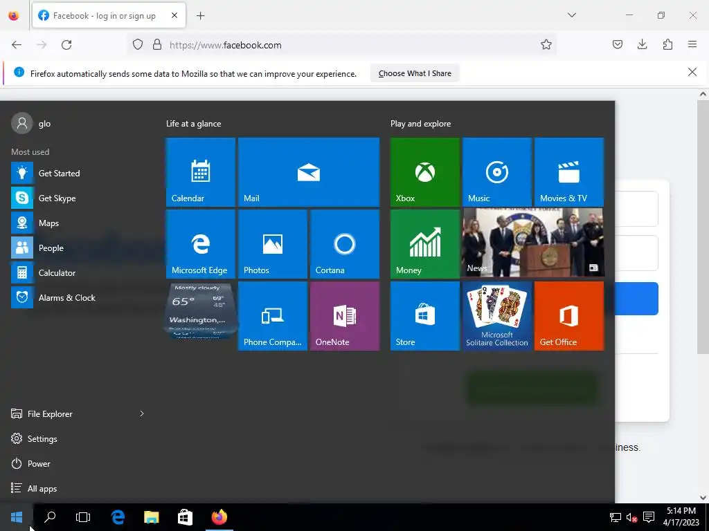The height and width of the screenshot is (531, 709).
Task: Launch Microsoft Edge tile
Action: (x=200, y=244)
